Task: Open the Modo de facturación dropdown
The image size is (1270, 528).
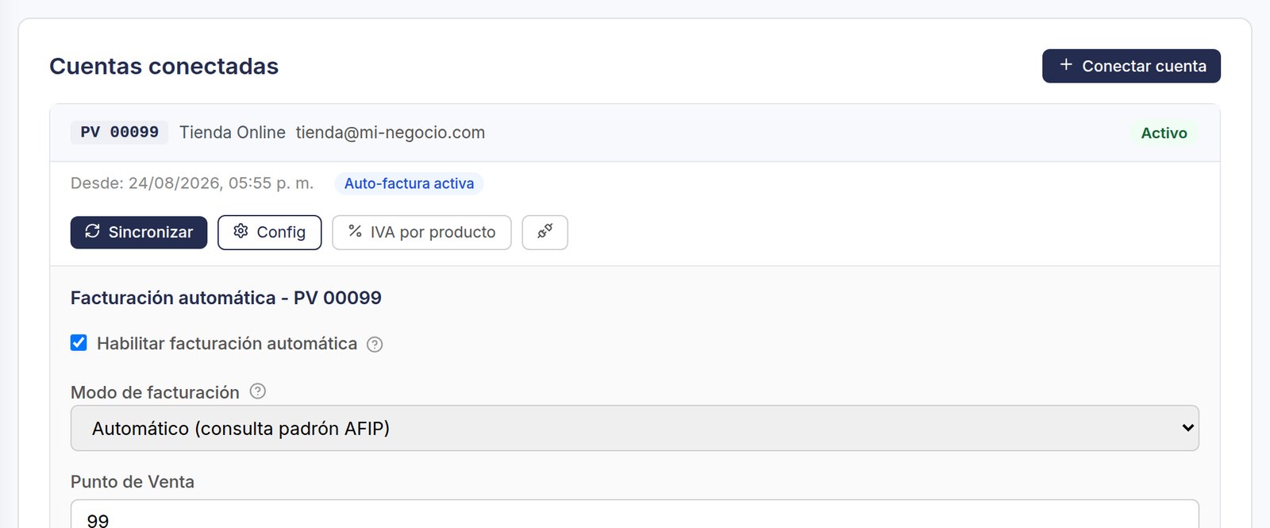Action: (x=634, y=428)
